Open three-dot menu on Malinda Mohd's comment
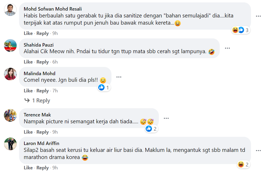 tap(119, 77)
